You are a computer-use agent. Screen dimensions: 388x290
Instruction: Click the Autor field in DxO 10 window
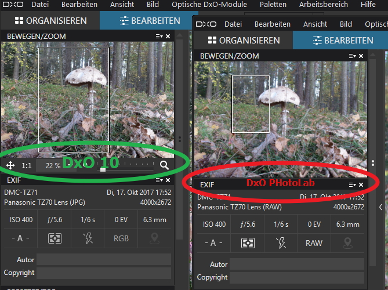tap(104, 260)
